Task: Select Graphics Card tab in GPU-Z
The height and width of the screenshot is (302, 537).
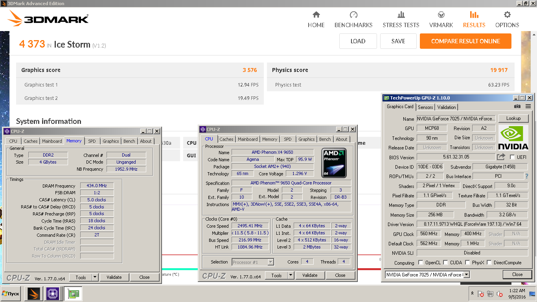Action: [x=400, y=107]
